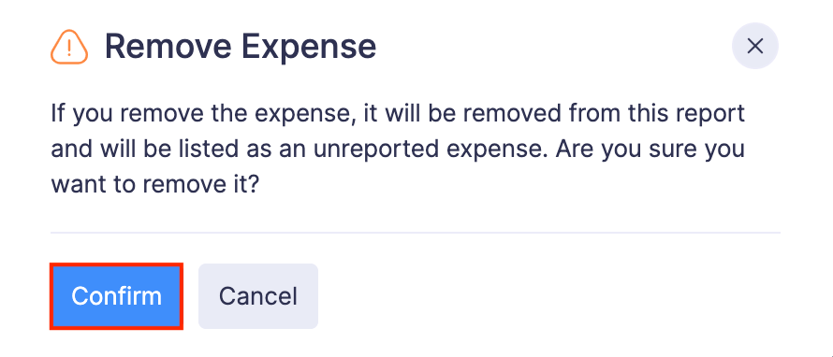Click the Remove Expense heading
The width and height of the screenshot is (833, 357).
241,47
